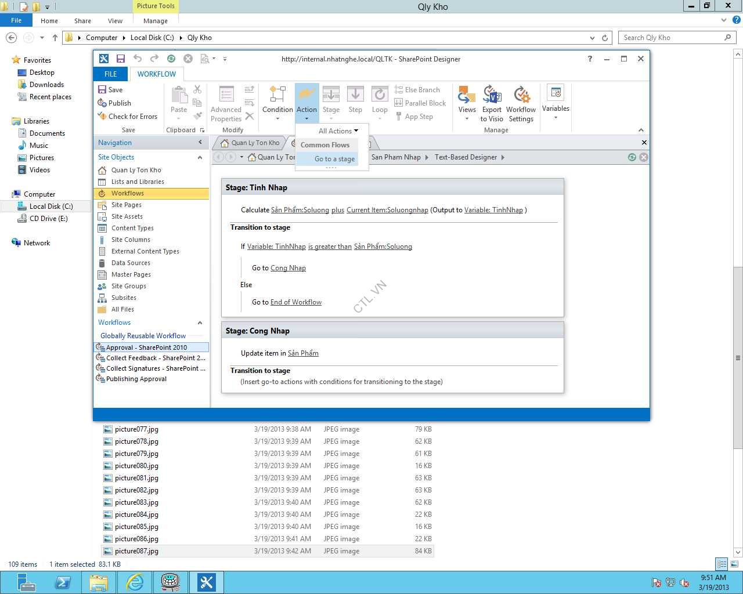Screen dimensions: 743x594
Task: Select 'Go to a stage' menu entry
Action: click(x=334, y=159)
